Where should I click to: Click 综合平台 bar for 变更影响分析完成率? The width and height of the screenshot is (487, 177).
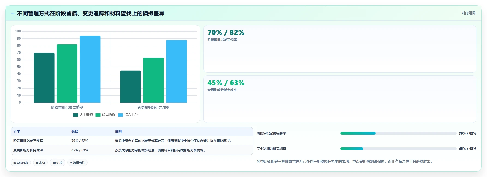[176, 71]
